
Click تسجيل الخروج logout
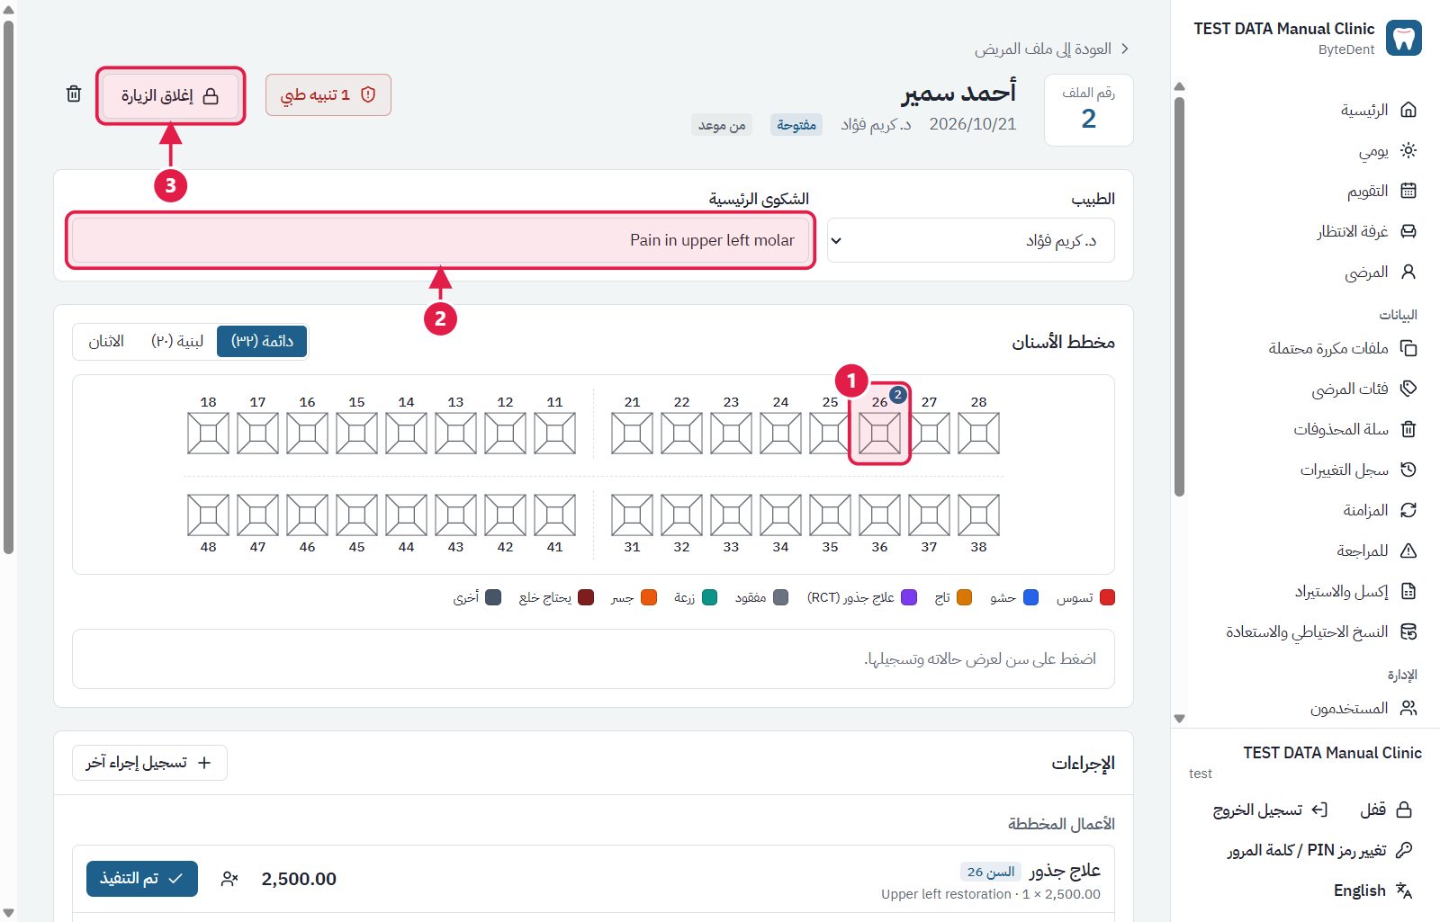point(1270,810)
